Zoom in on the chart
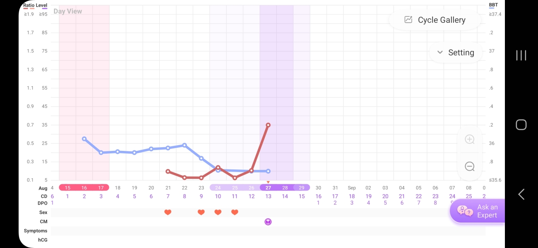 [x=470, y=139]
